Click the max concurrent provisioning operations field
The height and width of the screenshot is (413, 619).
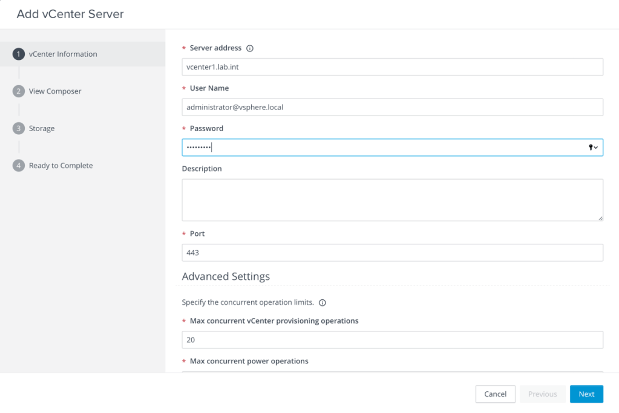[x=392, y=340]
